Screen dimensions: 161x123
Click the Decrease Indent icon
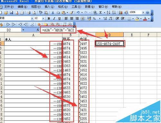pos(117,19)
